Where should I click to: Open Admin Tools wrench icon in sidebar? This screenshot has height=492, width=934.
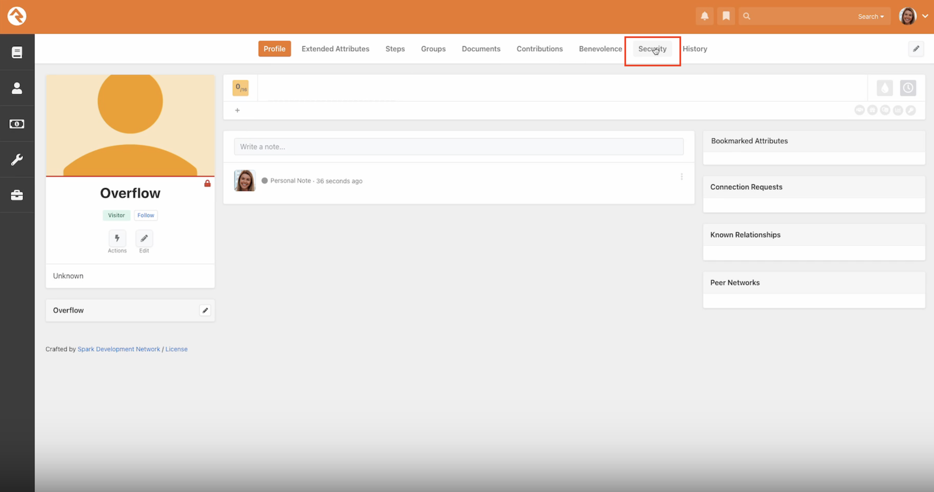17,160
